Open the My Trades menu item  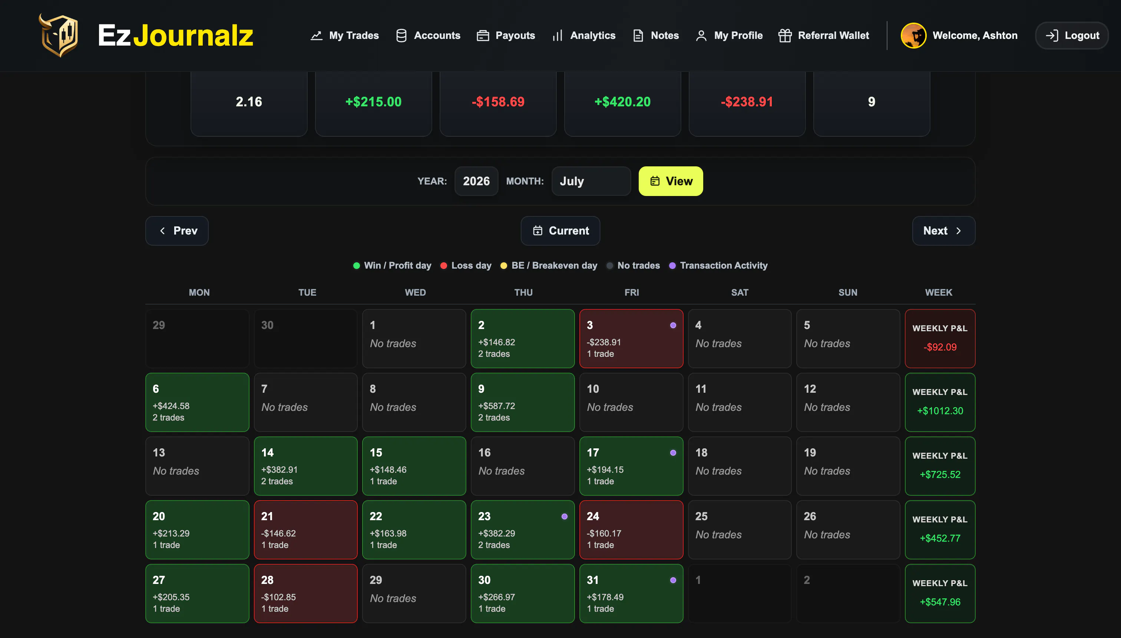(345, 36)
